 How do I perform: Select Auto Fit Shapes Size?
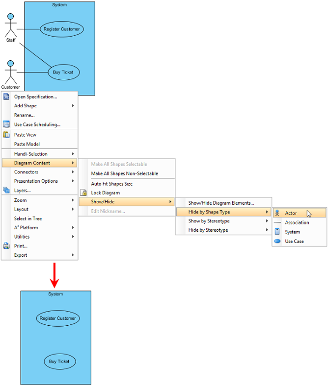click(x=127, y=184)
